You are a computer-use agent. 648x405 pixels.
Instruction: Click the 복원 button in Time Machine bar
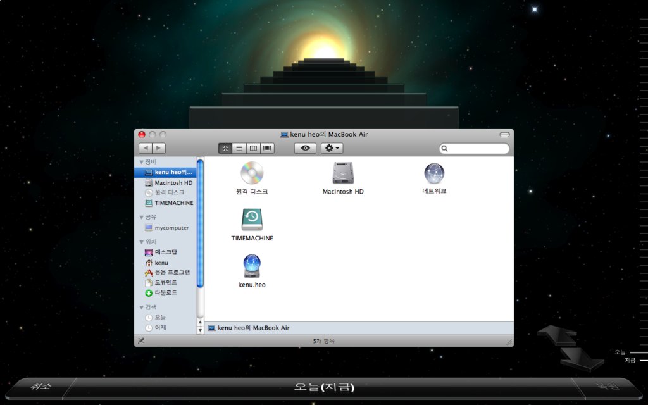[x=608, y=387]
